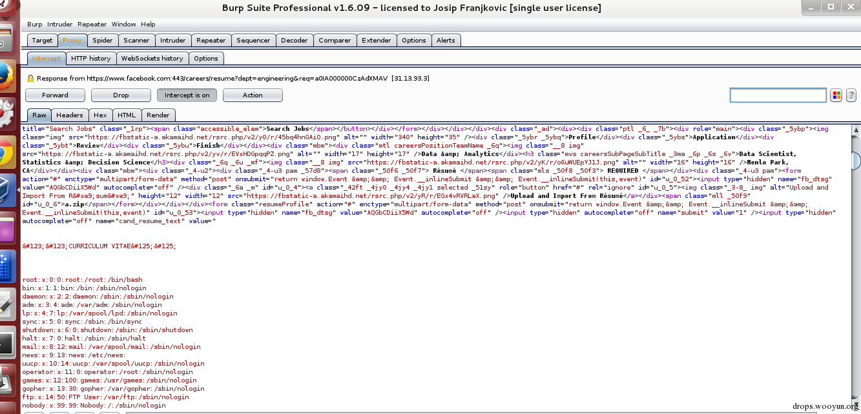Screen dimensions: 861x414
Task: Click the root:x:0:0 passwd line
Action: coord(82,279)
